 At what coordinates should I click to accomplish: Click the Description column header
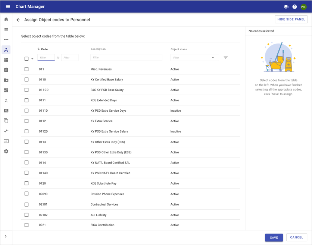pyautogui.click(x=98, y=49)
